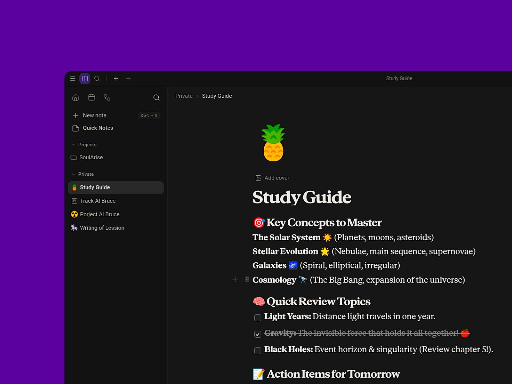Check the Light Years checkbox
512x384 pixels.
click(258, 317)
